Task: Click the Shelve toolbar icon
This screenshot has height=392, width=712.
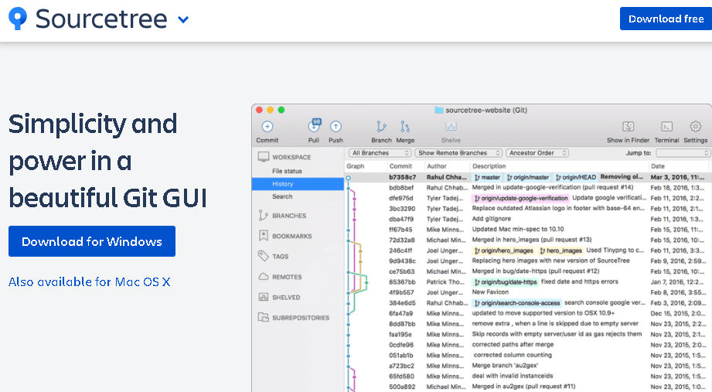Action: point(451,127)
